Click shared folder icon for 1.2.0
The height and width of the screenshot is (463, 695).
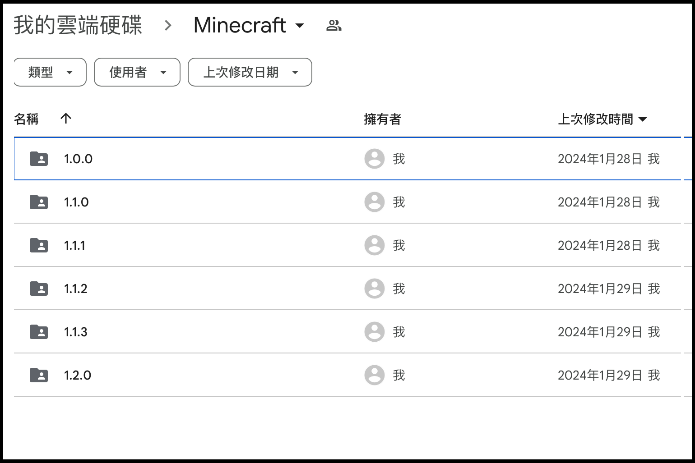pos(39,375)
